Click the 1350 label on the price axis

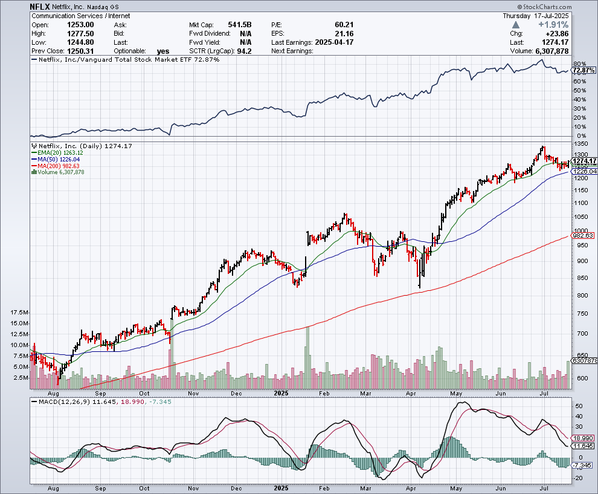click(581, 144)
